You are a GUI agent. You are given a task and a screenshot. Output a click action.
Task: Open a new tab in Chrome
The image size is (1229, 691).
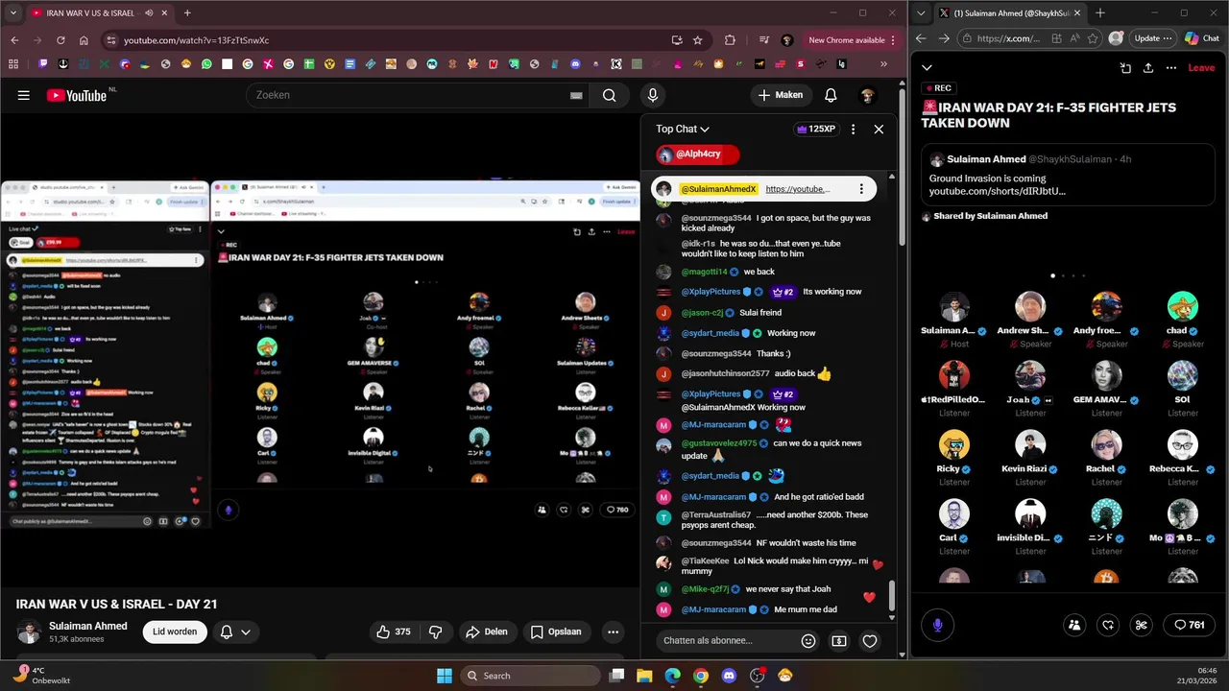click(187, 13)
